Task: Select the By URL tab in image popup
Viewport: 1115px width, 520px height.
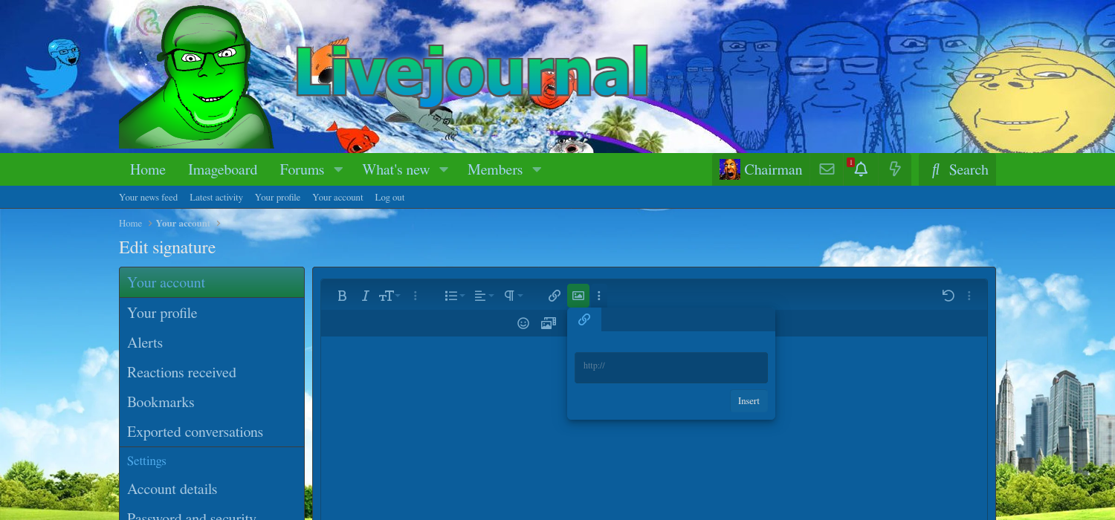Action: [x=584, y=319]
